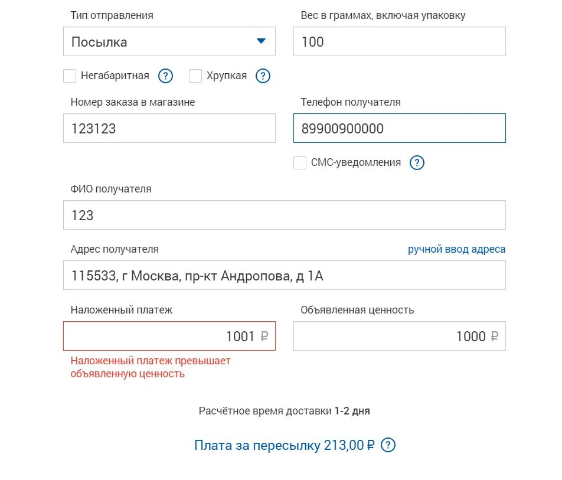The width and height of the screenshot is (562, 480).
Task: Enable the Негабаритная checkbox
Action: point(70,76)
